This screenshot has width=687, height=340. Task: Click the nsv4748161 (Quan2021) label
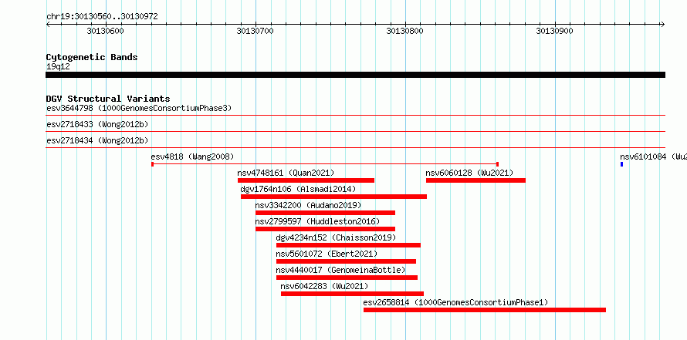pyautogui.click(x=286, y=173)
